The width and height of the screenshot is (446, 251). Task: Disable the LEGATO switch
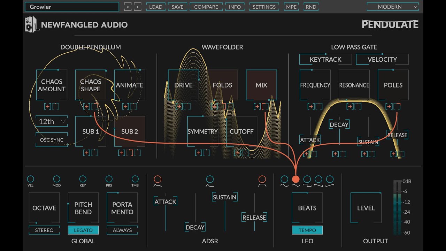(83, 230)
